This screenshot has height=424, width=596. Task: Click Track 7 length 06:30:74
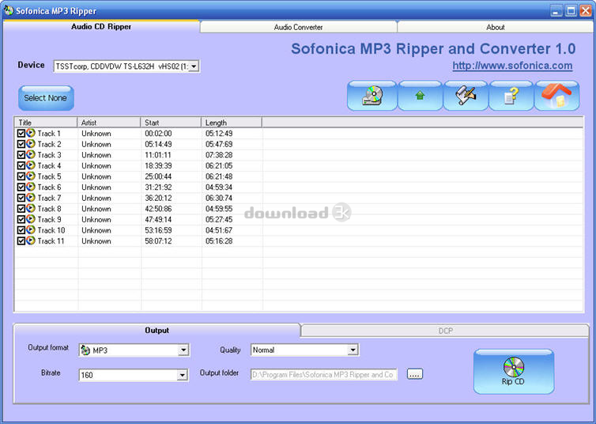point(219,198)
